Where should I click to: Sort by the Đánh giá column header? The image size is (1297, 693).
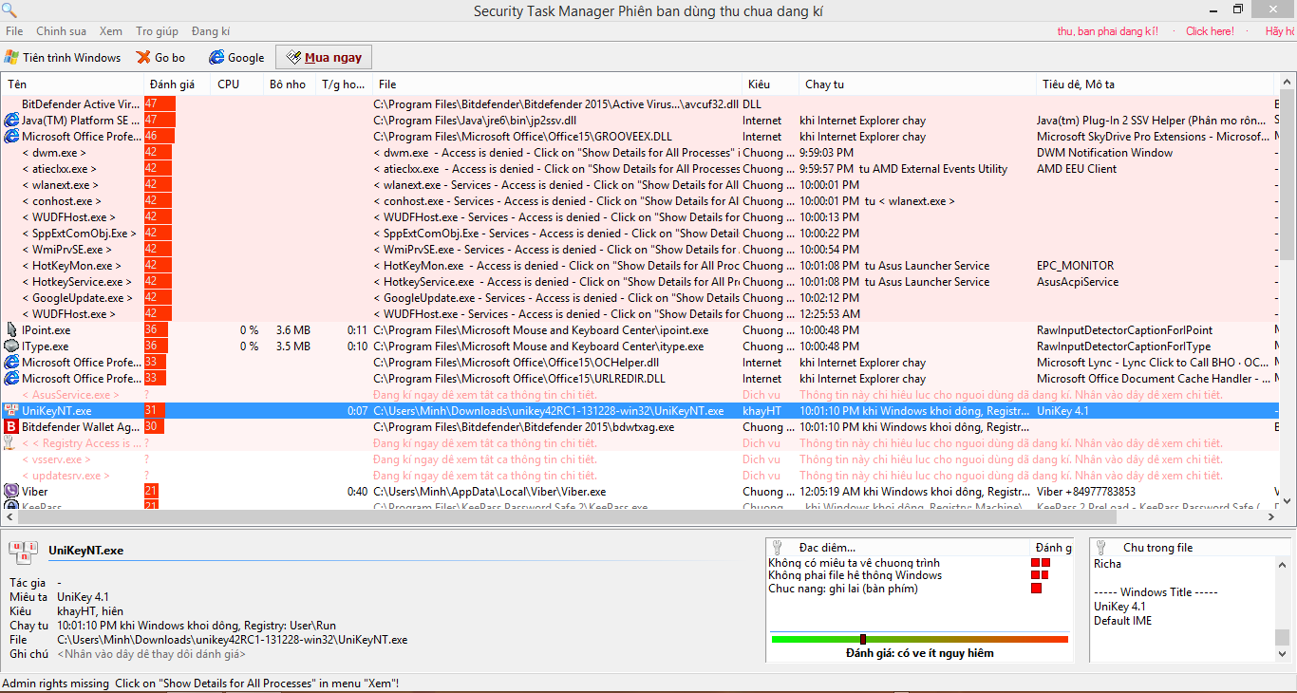point(178,84)
